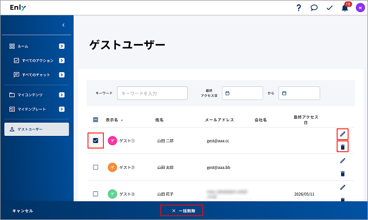Click the 姓名 column header
The height and width of the screenshot is (220, 368).
tap(159, 120)
